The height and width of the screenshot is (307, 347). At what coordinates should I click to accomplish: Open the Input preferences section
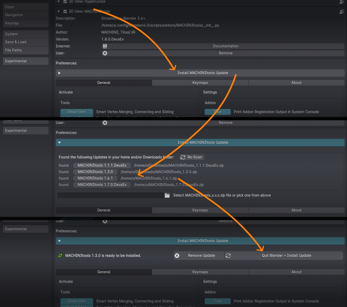26,7
